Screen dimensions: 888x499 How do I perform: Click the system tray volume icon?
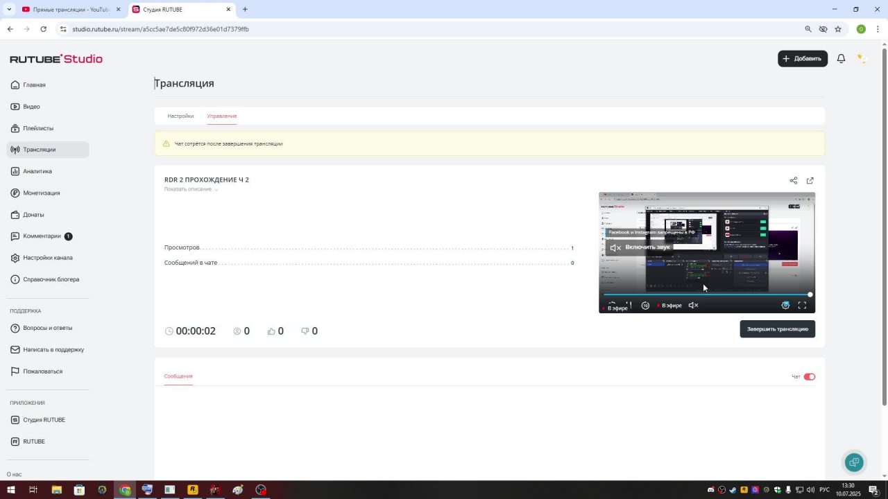coord(811,490)
